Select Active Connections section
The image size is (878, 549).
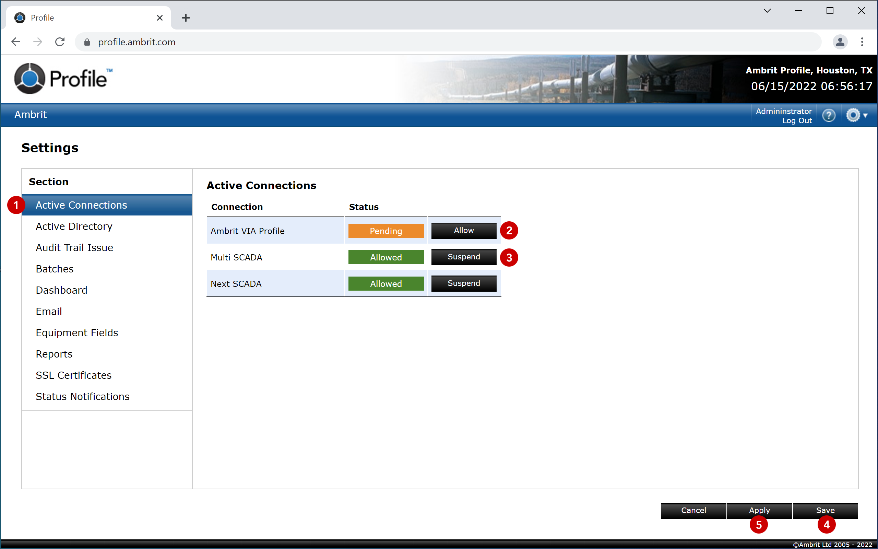[x=107, y=205]
